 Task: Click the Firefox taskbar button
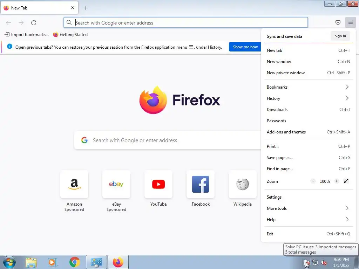[x=118, y=262]
